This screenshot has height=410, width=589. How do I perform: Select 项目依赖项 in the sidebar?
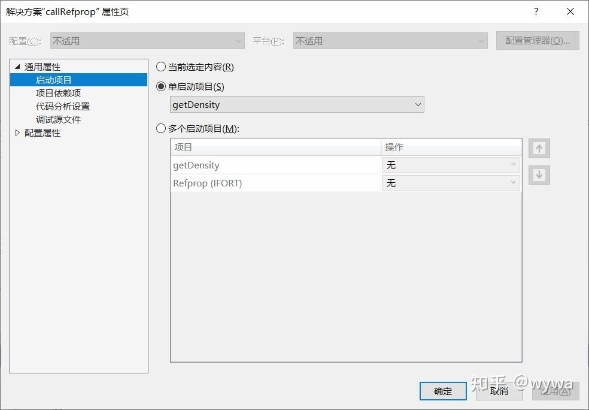pyautogui.click(x=58, y=93)
